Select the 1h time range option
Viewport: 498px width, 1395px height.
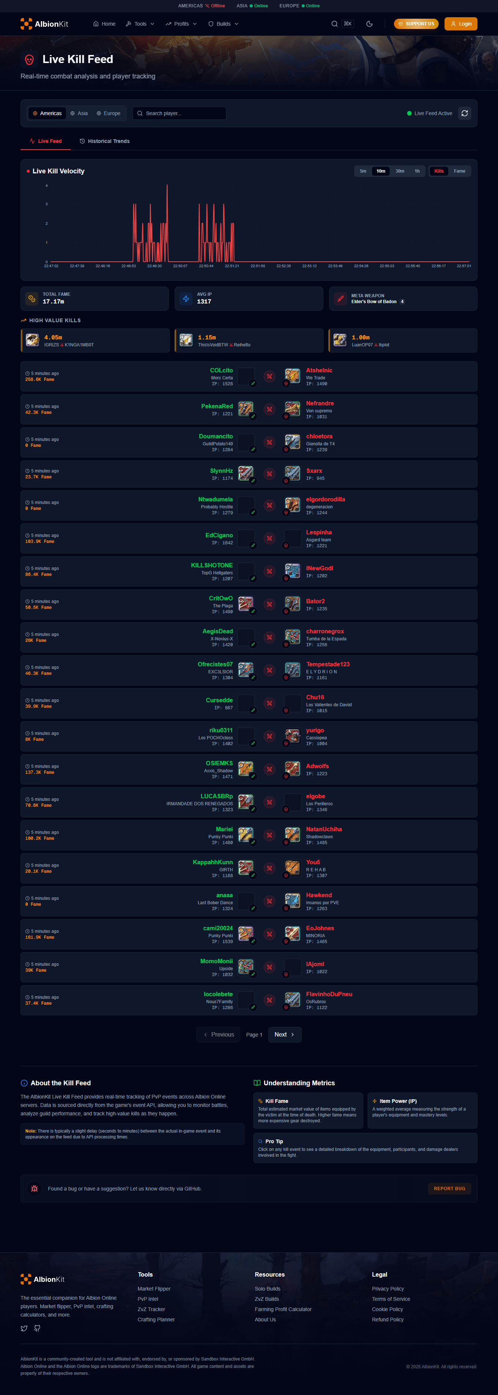(417, 171)
